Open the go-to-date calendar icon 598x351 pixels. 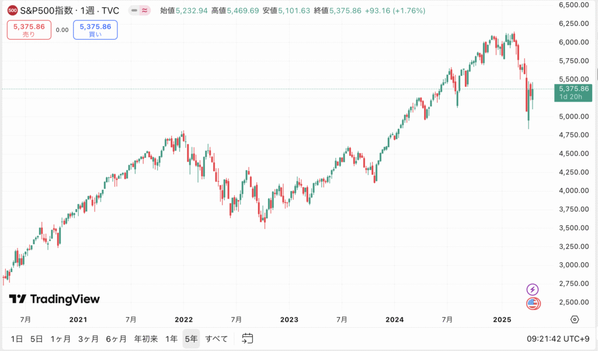click(248, 338)
